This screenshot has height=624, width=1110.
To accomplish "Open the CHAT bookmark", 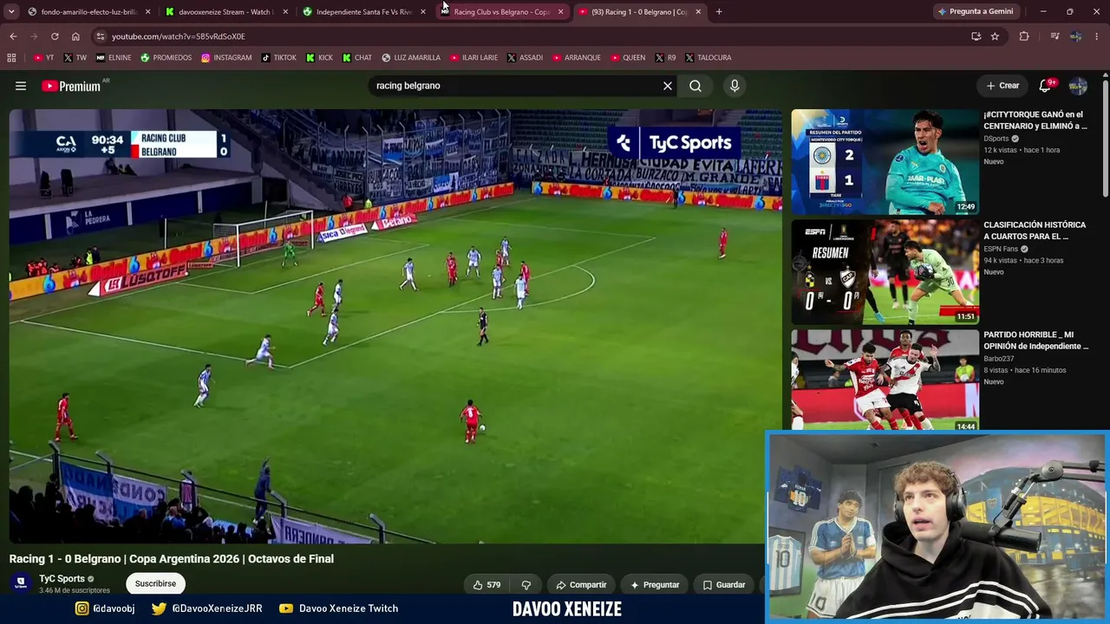I will pos(356,58).
